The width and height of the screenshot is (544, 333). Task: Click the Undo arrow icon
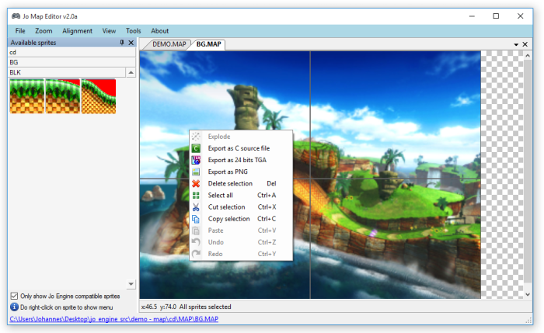pos(196,242)
